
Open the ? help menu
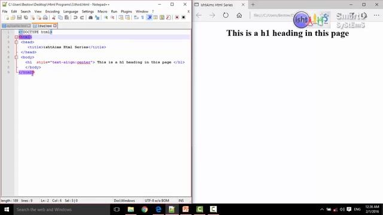(153, 11)
